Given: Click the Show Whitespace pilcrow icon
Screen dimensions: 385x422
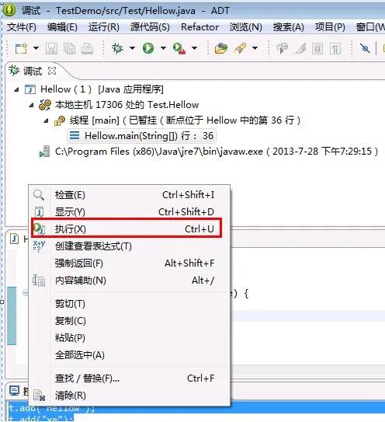Looking at the screenshot, I should (335, 49).
